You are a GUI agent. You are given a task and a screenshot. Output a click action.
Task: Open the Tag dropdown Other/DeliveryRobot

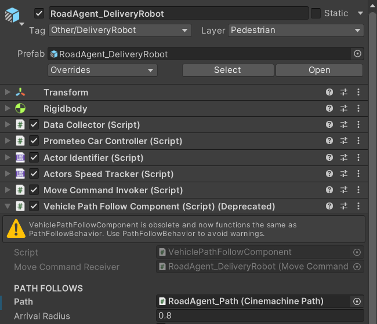[120, 30]
